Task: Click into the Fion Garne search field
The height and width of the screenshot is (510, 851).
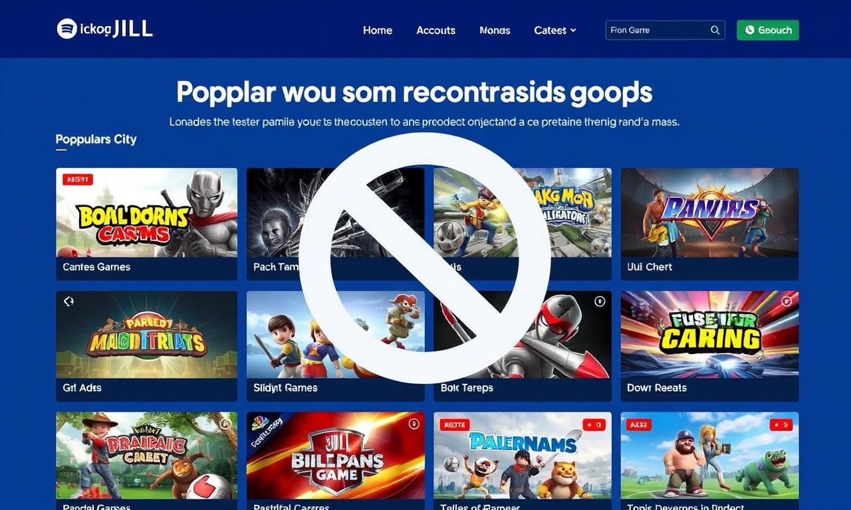Action: pos(665,30)
